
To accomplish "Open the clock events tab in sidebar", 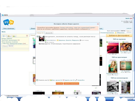I will click(x=4, y=36).
